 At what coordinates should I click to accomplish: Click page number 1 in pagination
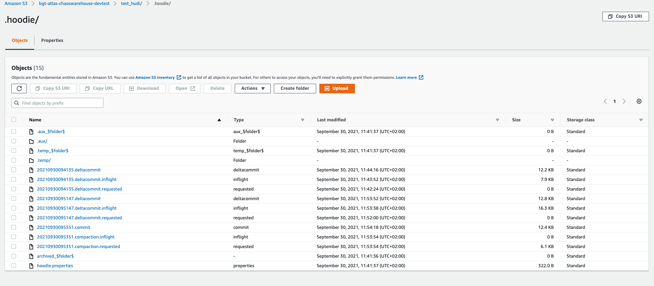pyautogui.click(x=615, y=101)
